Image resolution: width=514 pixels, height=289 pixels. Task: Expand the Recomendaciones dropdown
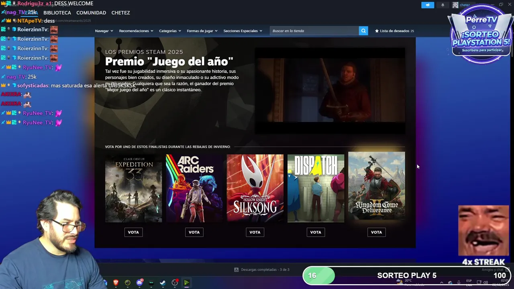coord(136,31)
